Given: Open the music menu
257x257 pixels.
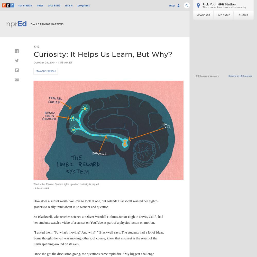Looking at the screenshot, I should 69,6.
